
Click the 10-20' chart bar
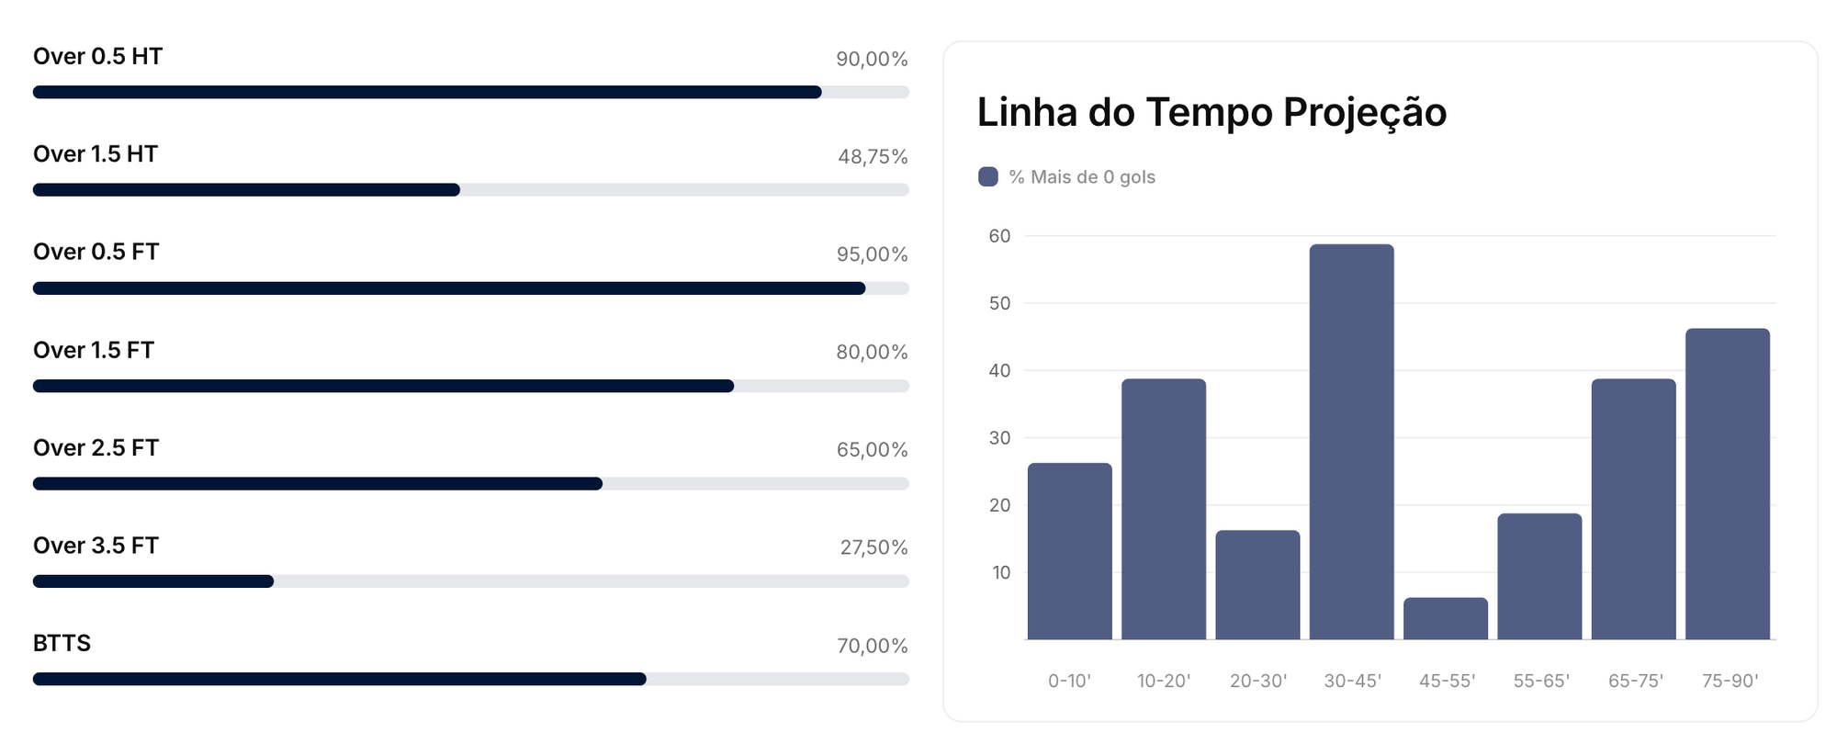[1164, 509]
